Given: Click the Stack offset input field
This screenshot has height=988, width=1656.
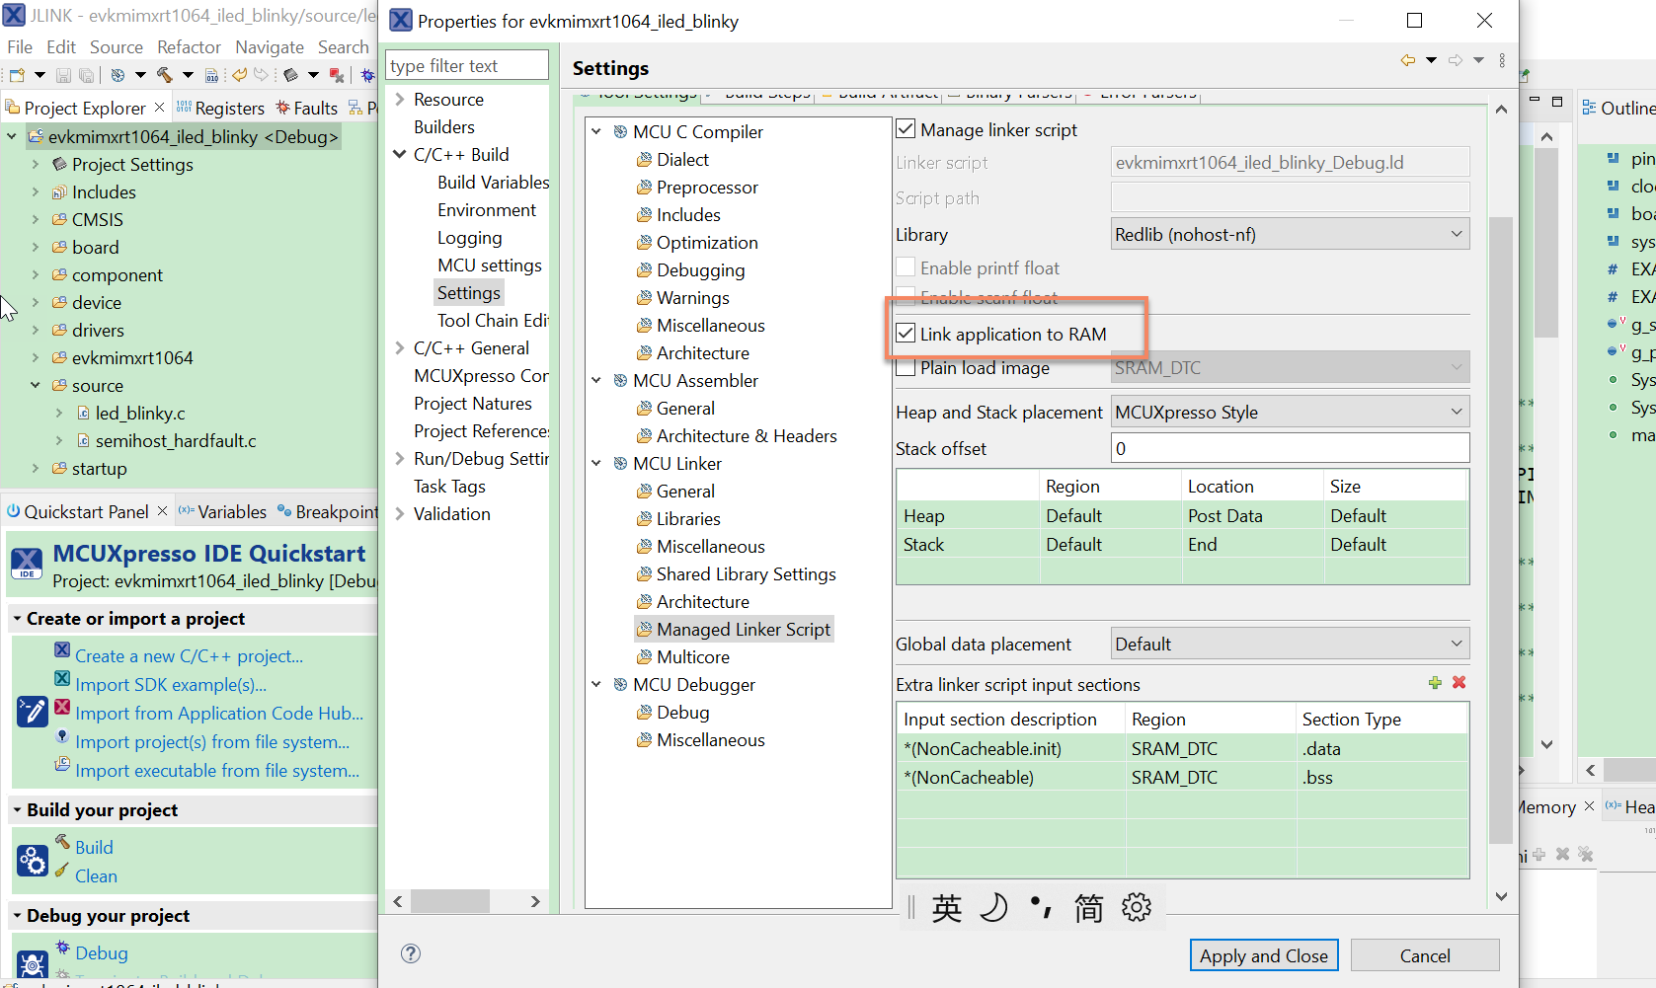Looking at the screenshot, I should pos(1290,448).
